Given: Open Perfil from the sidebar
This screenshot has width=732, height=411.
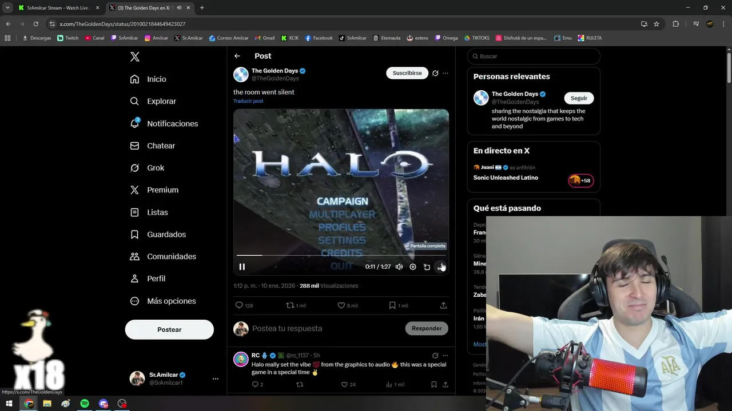Looking at the screenshot, I should (148, 279).
